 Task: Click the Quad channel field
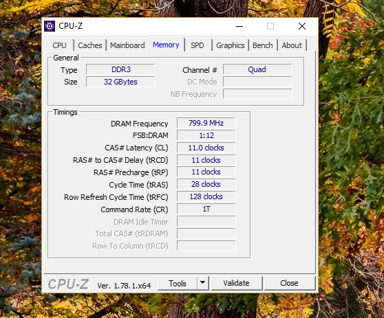(257, 69)
